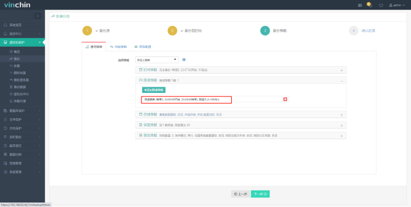Go back with the 上一步 button
The width and height of the screenshot is (411, 207).
tap(240, 194)
